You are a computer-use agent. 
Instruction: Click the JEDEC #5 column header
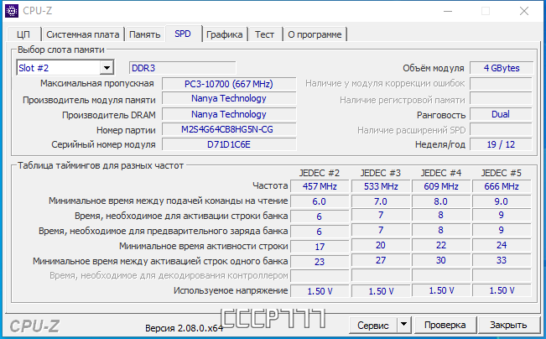[x=501, y=173]
